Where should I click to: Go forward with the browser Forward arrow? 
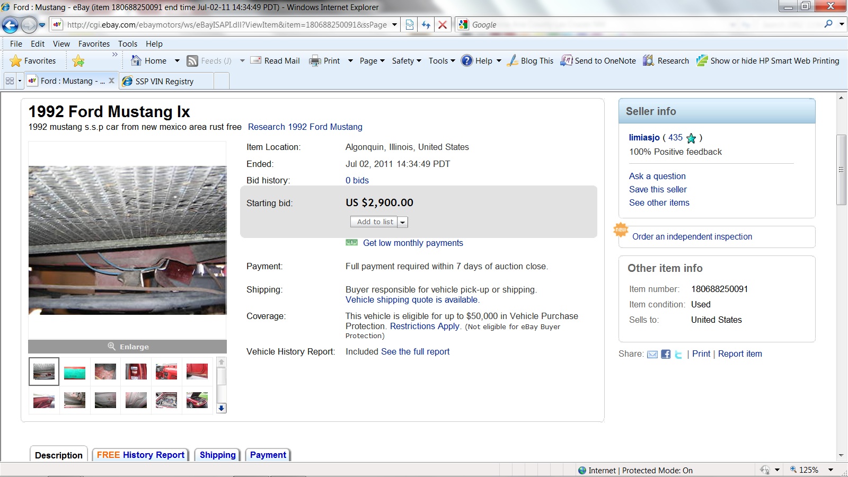point(28,24)
